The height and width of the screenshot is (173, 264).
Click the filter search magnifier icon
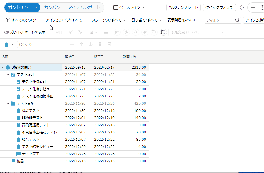point(237,20)
